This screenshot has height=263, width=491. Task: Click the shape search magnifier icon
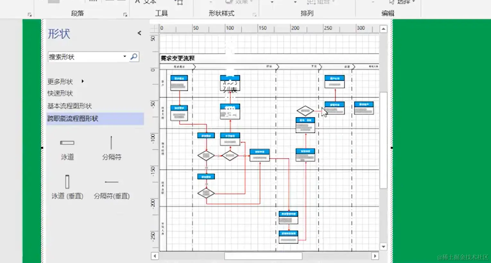tap(134, 57)
